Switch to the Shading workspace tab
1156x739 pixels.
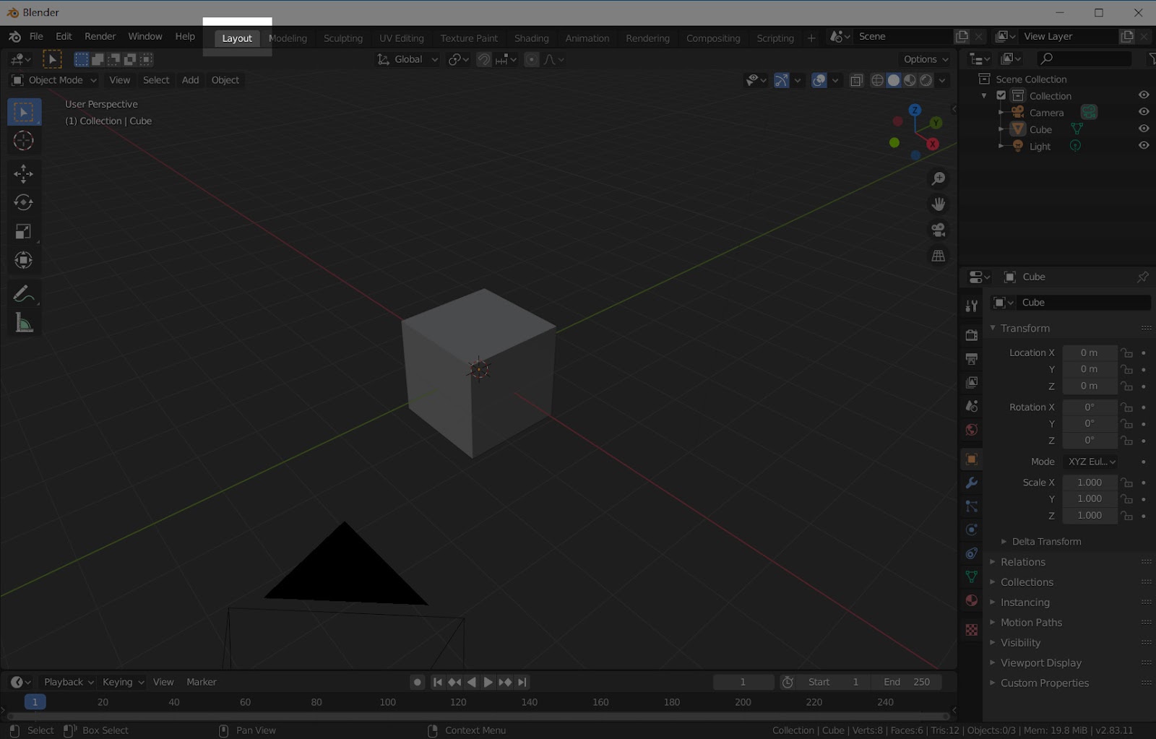tap(532, 38)
